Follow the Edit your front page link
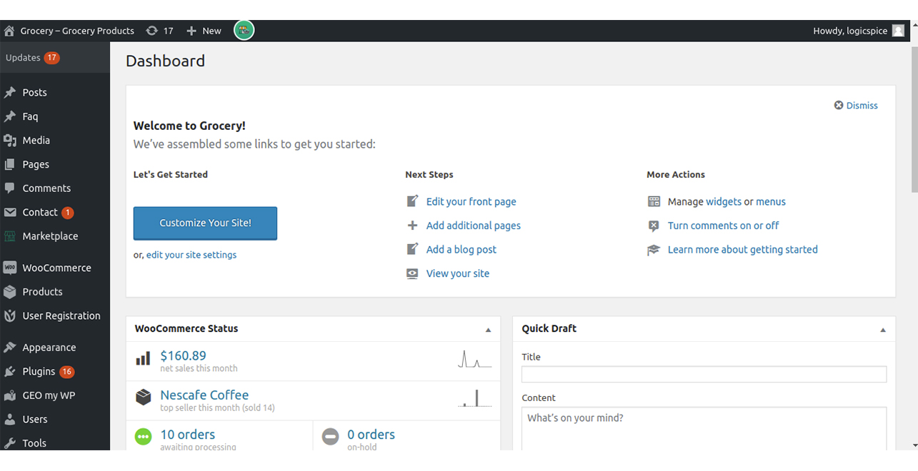 tap(471, 202)
